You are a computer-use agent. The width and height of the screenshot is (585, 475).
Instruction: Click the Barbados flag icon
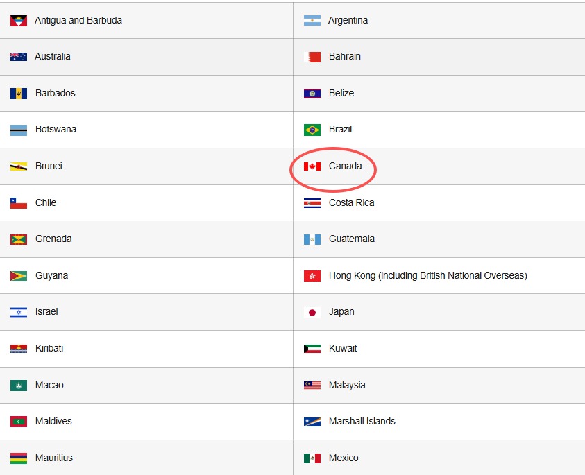click(19, 94)
